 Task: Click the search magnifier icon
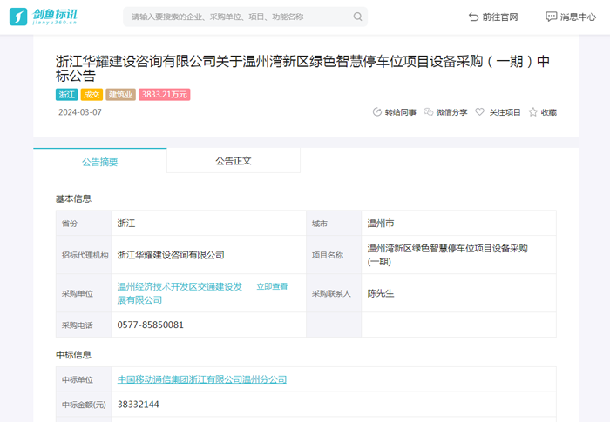click(x=357, y=17)
